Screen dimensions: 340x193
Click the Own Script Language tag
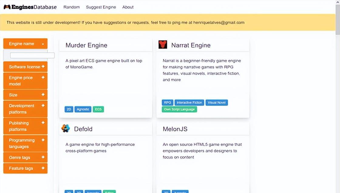click(x=179, y=109)
